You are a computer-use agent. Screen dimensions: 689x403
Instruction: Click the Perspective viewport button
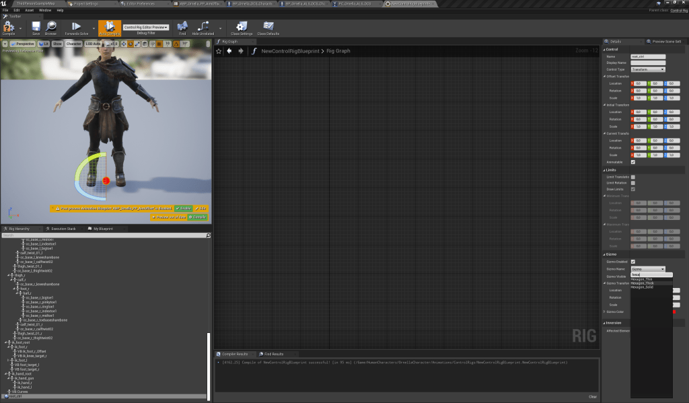pyautogui.click(x=24, y=44)
